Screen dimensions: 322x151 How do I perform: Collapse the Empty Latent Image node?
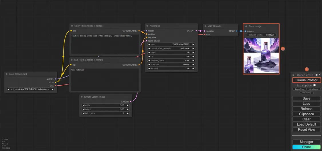[82, 97]
